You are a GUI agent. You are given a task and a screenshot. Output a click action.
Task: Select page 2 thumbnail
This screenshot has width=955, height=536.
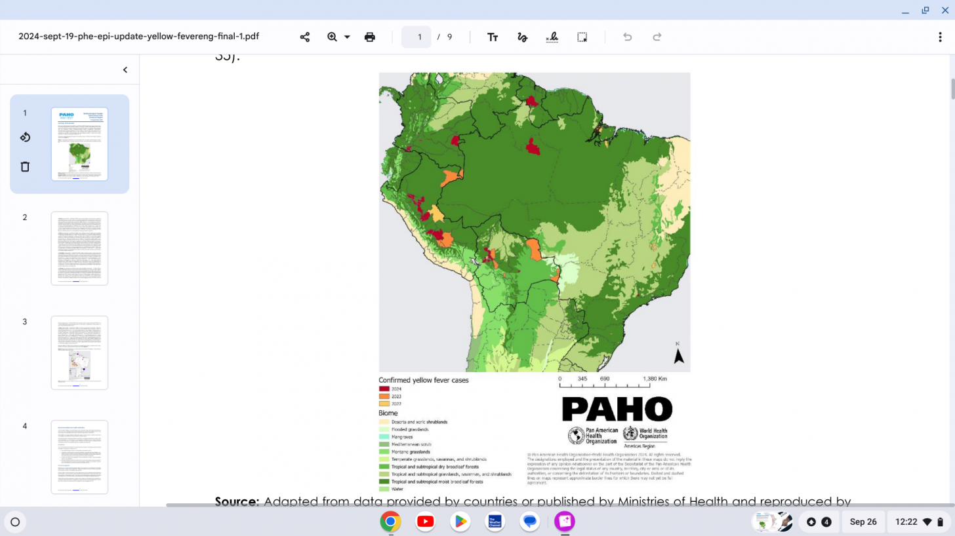79,248
